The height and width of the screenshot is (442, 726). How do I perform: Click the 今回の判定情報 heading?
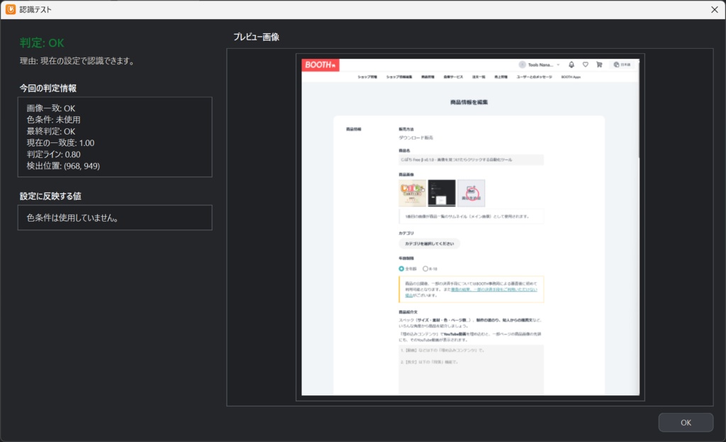point(48,89)
